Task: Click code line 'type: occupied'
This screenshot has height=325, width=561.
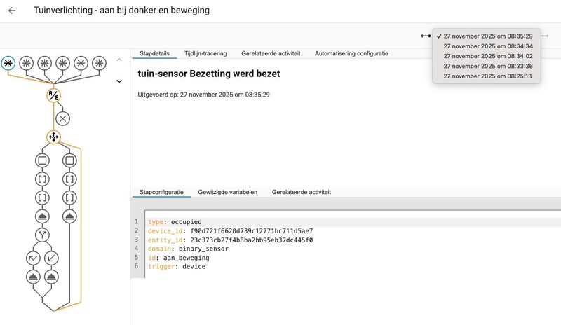Action: 175,222
